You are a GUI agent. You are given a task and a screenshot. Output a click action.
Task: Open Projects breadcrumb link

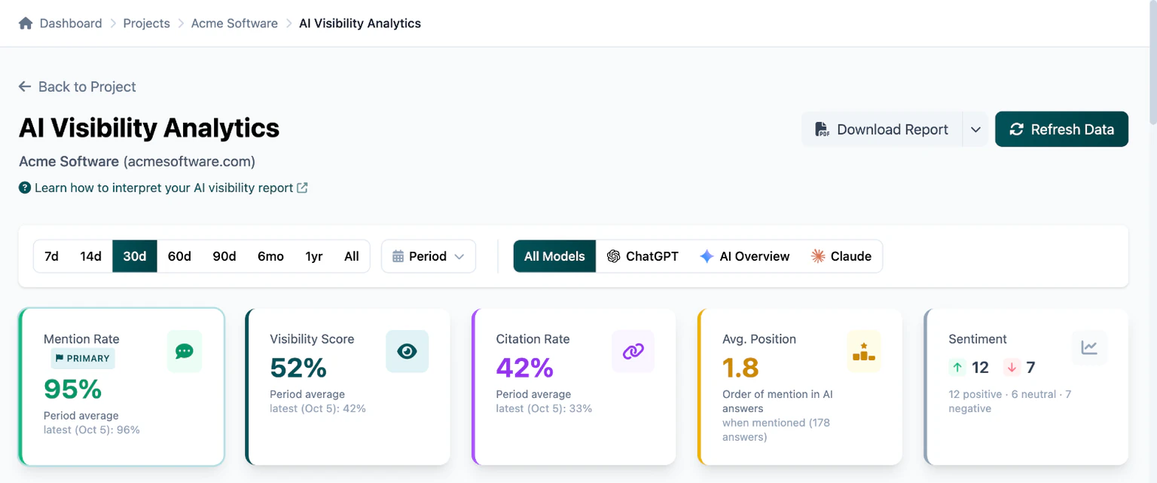(x=146, y=23)
